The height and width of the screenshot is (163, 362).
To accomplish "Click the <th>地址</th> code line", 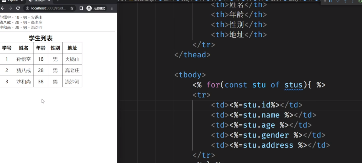I will tap(239, 35).
